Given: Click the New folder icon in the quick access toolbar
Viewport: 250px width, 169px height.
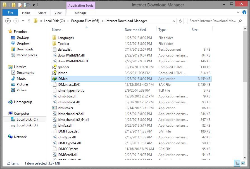Looking at the screenshot, I should click(14, 5).
